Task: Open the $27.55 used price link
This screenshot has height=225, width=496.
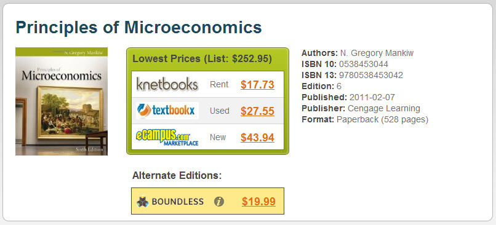Action: pos(257,111)
